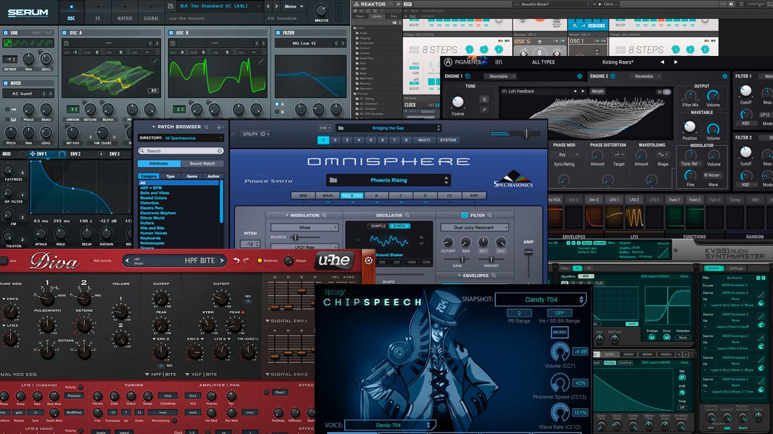The image size is (773, 434).
Task: Open the Diva settings gear icon
Action: [368, 260]
